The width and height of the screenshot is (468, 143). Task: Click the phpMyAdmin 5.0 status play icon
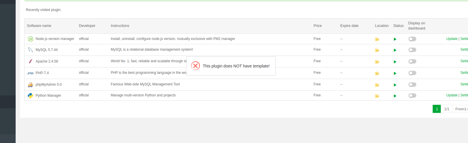(x=395, y=85)
